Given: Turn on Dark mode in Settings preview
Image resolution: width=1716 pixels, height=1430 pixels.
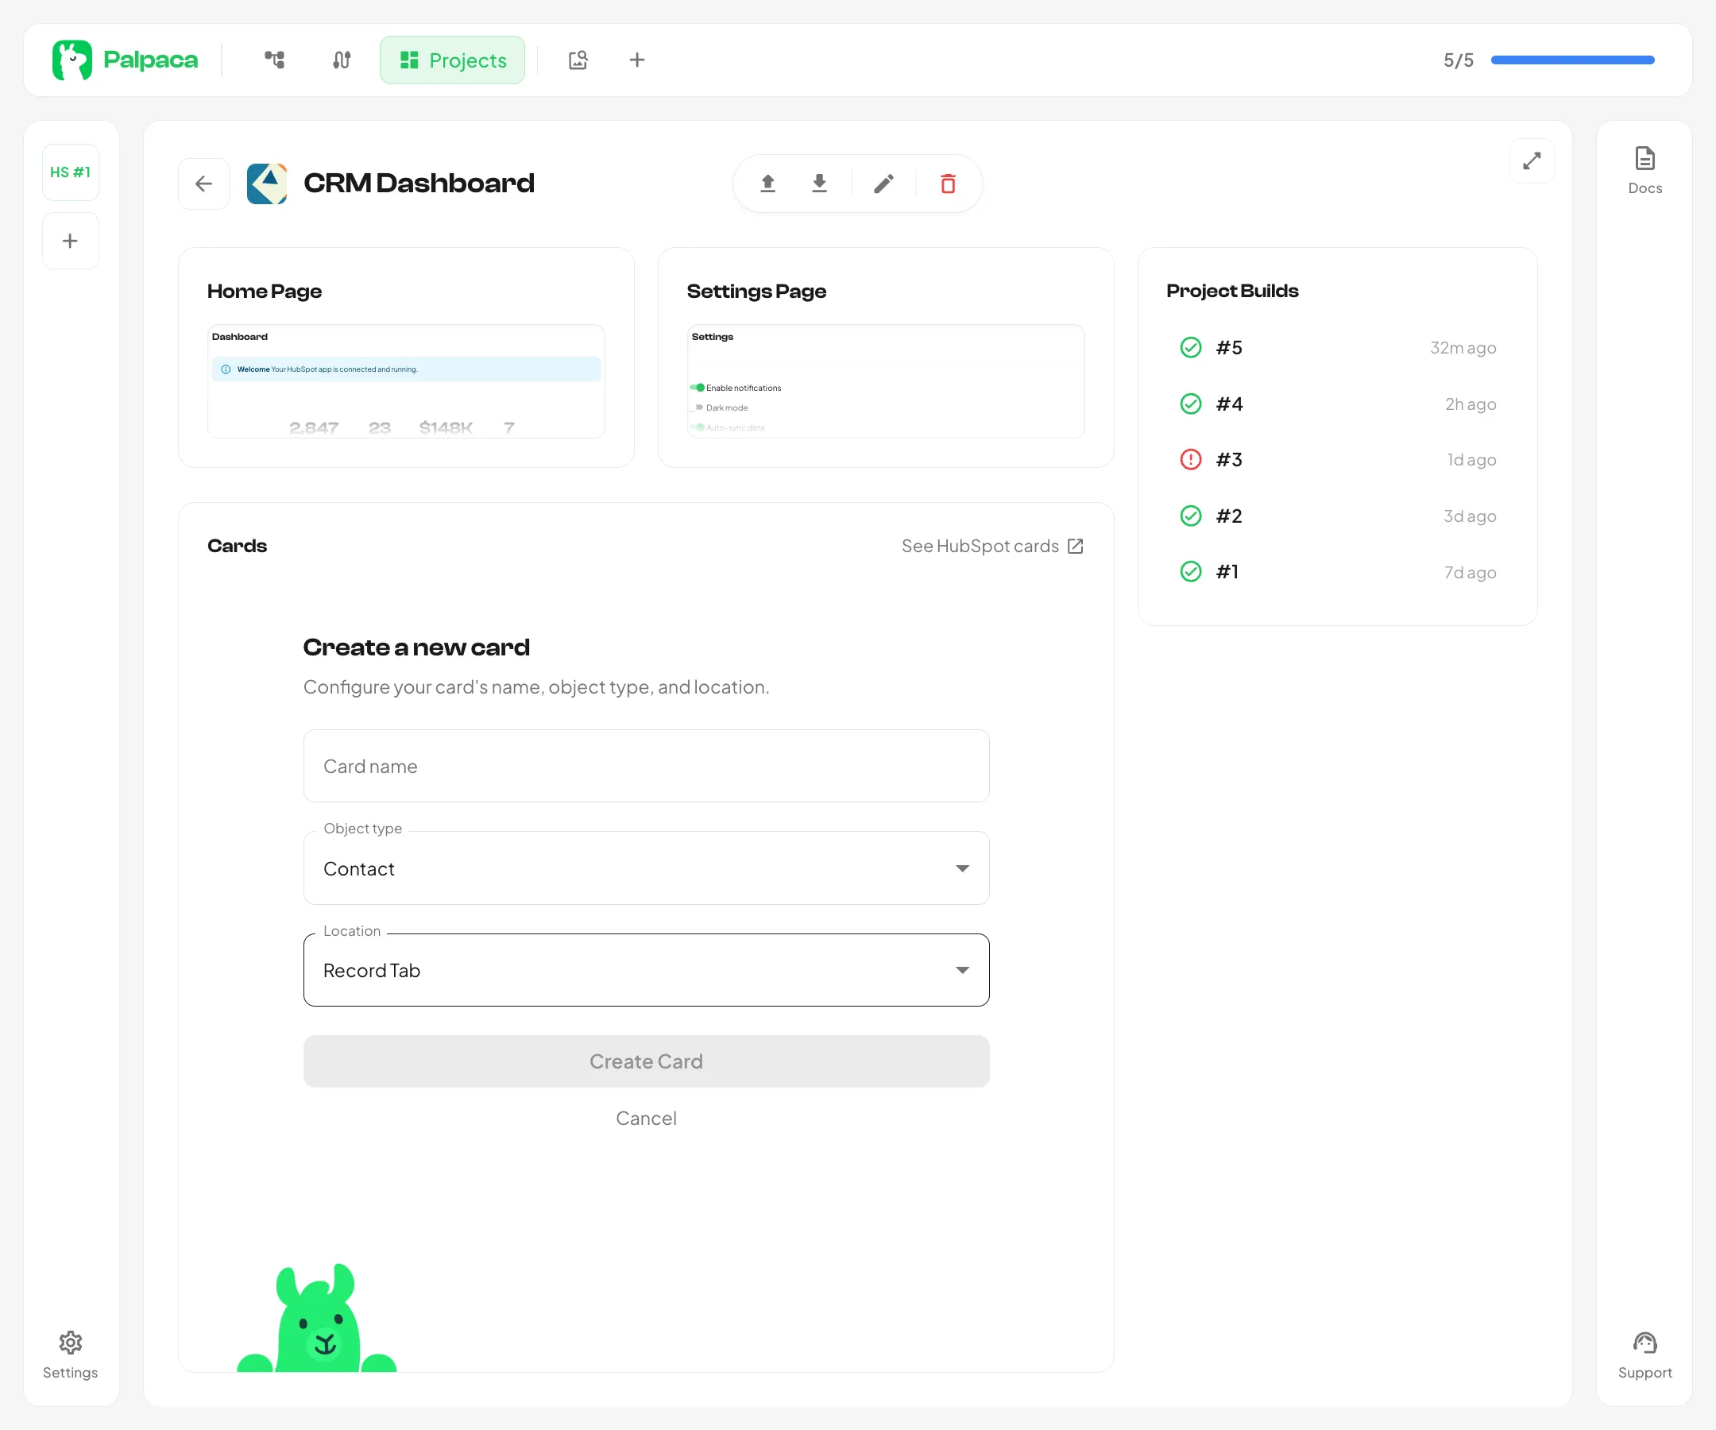Looking at the screenshot, I should [x=699, y=408].
